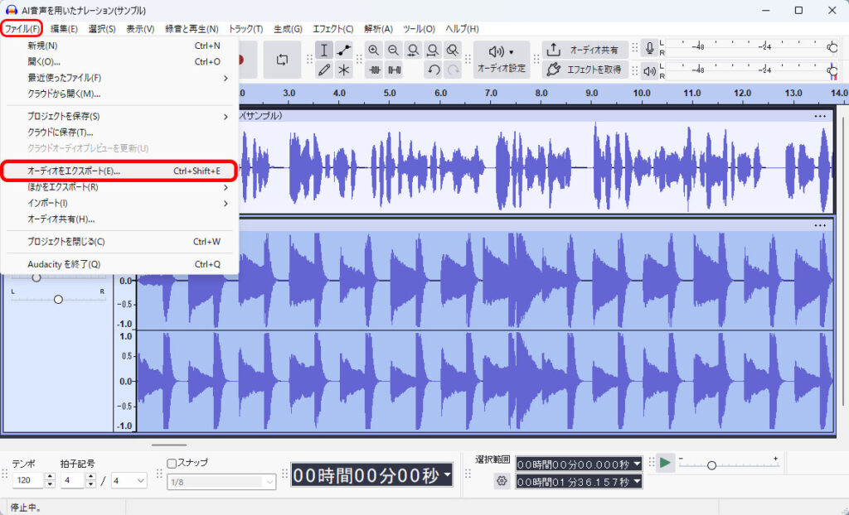This screenshot has height=515, width=849.
Task: Expand プロジェクトを保存 submenu
Action: [119, 116]
